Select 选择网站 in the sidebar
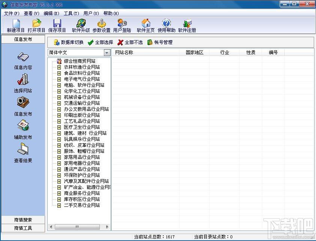The width and height of the screenshot is (316, 241). coord(23,83)
